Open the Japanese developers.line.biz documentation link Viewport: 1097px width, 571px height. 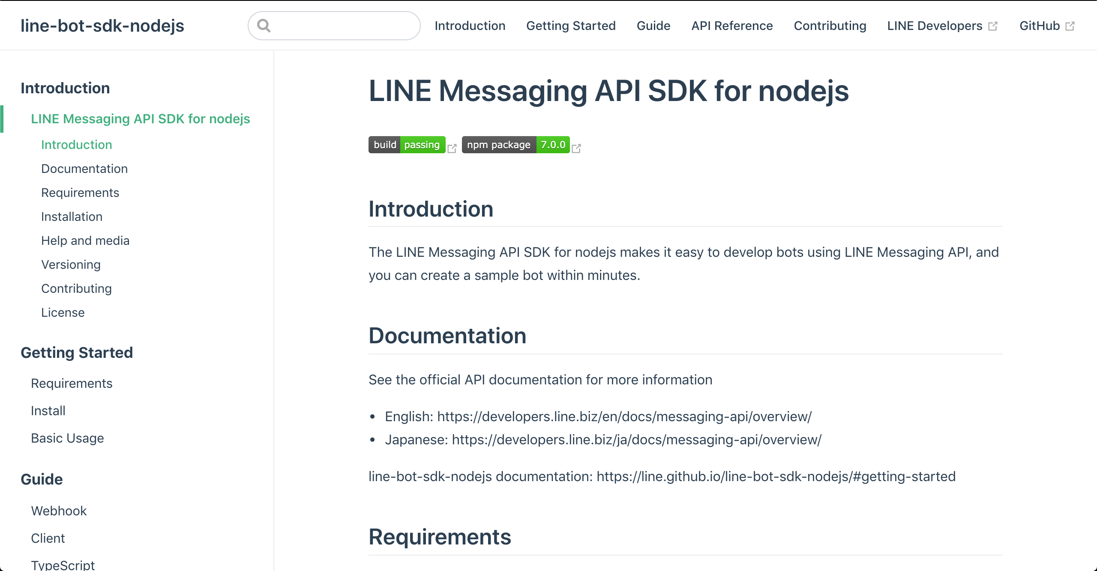(637, 440)
